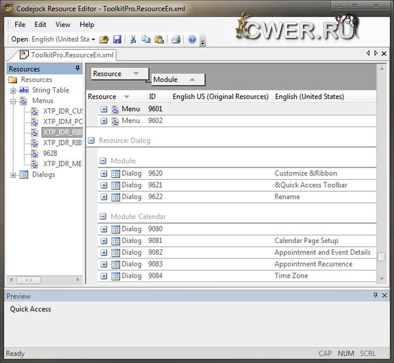Click the Help question mark icon
This screenshot has height=363, width=394.
192,39
